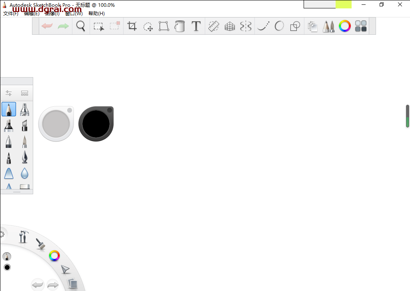
Task: Select the water drop smear brush
Action: [x=24, y=173]
